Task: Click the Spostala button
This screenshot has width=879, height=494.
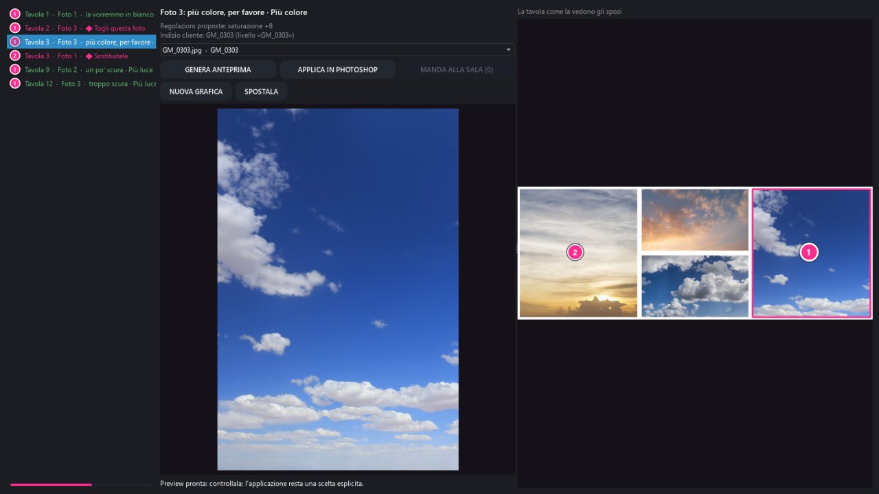Action: 261,91
